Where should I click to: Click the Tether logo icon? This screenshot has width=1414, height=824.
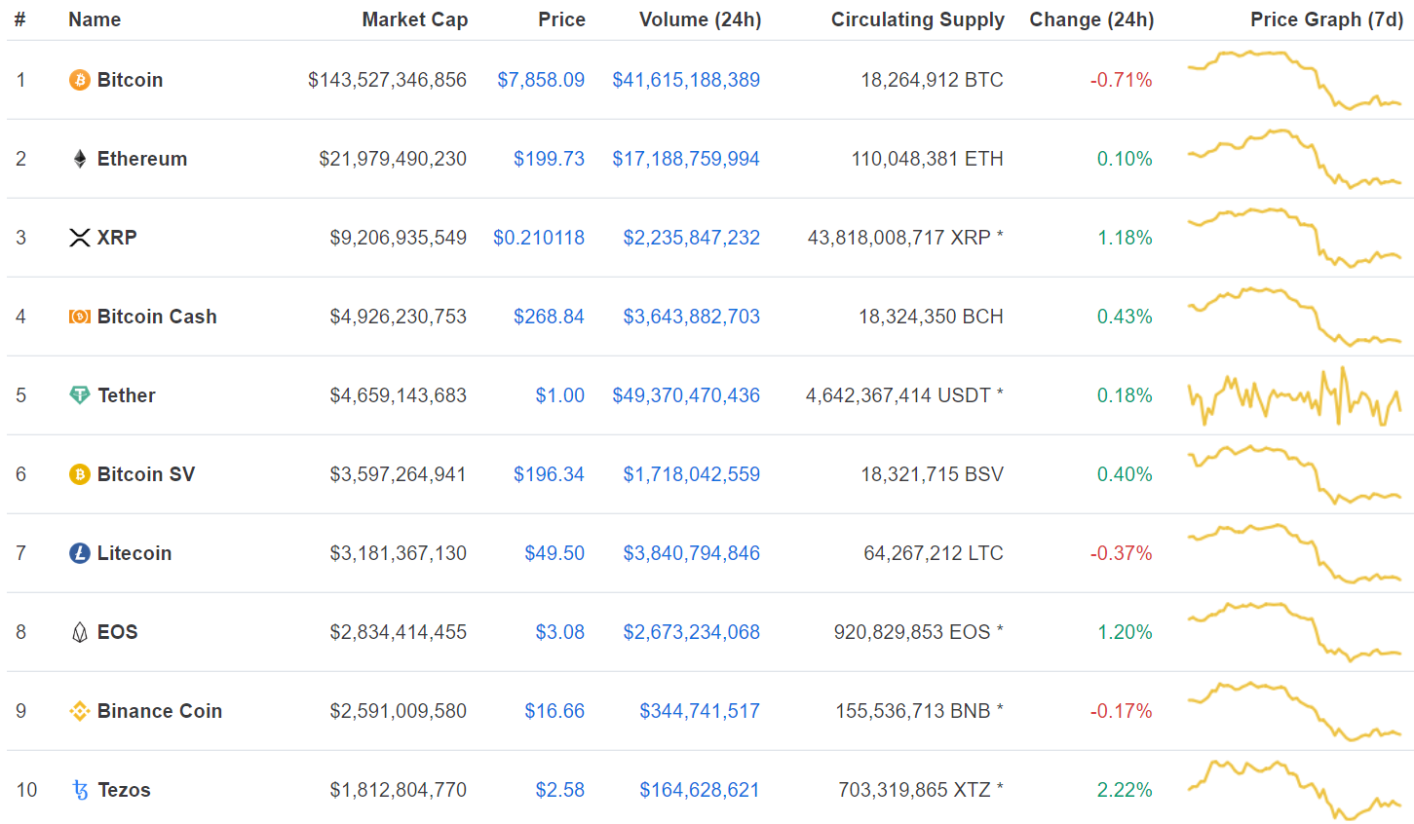tap(80, 395)
